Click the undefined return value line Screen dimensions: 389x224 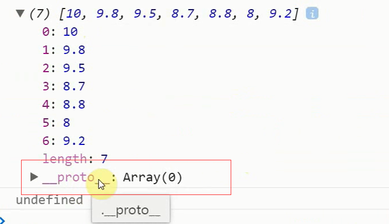(x=50, y=200)
